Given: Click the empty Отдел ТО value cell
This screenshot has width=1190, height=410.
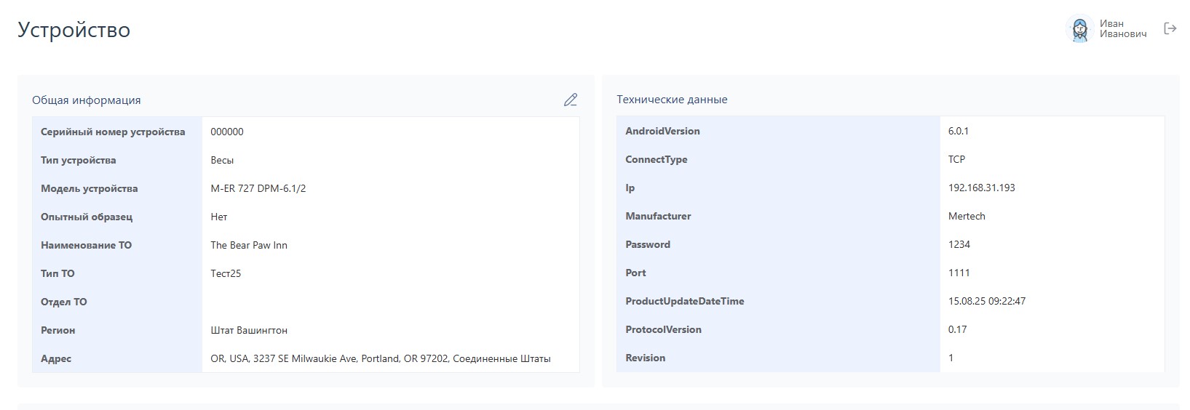Looking at the screenshot, I should [x=390, y=302].
